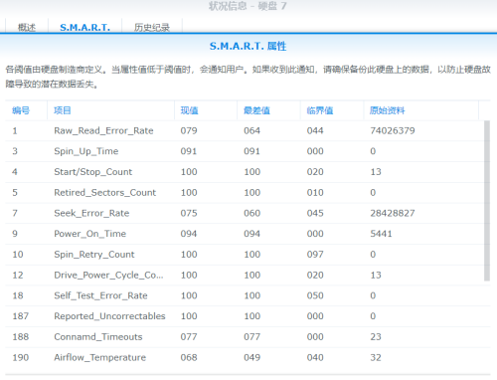The width and height of the screenshot is (497, 380).
Task: Click raw value 5441
Action: pyautogui.click(x=381, y=234)
